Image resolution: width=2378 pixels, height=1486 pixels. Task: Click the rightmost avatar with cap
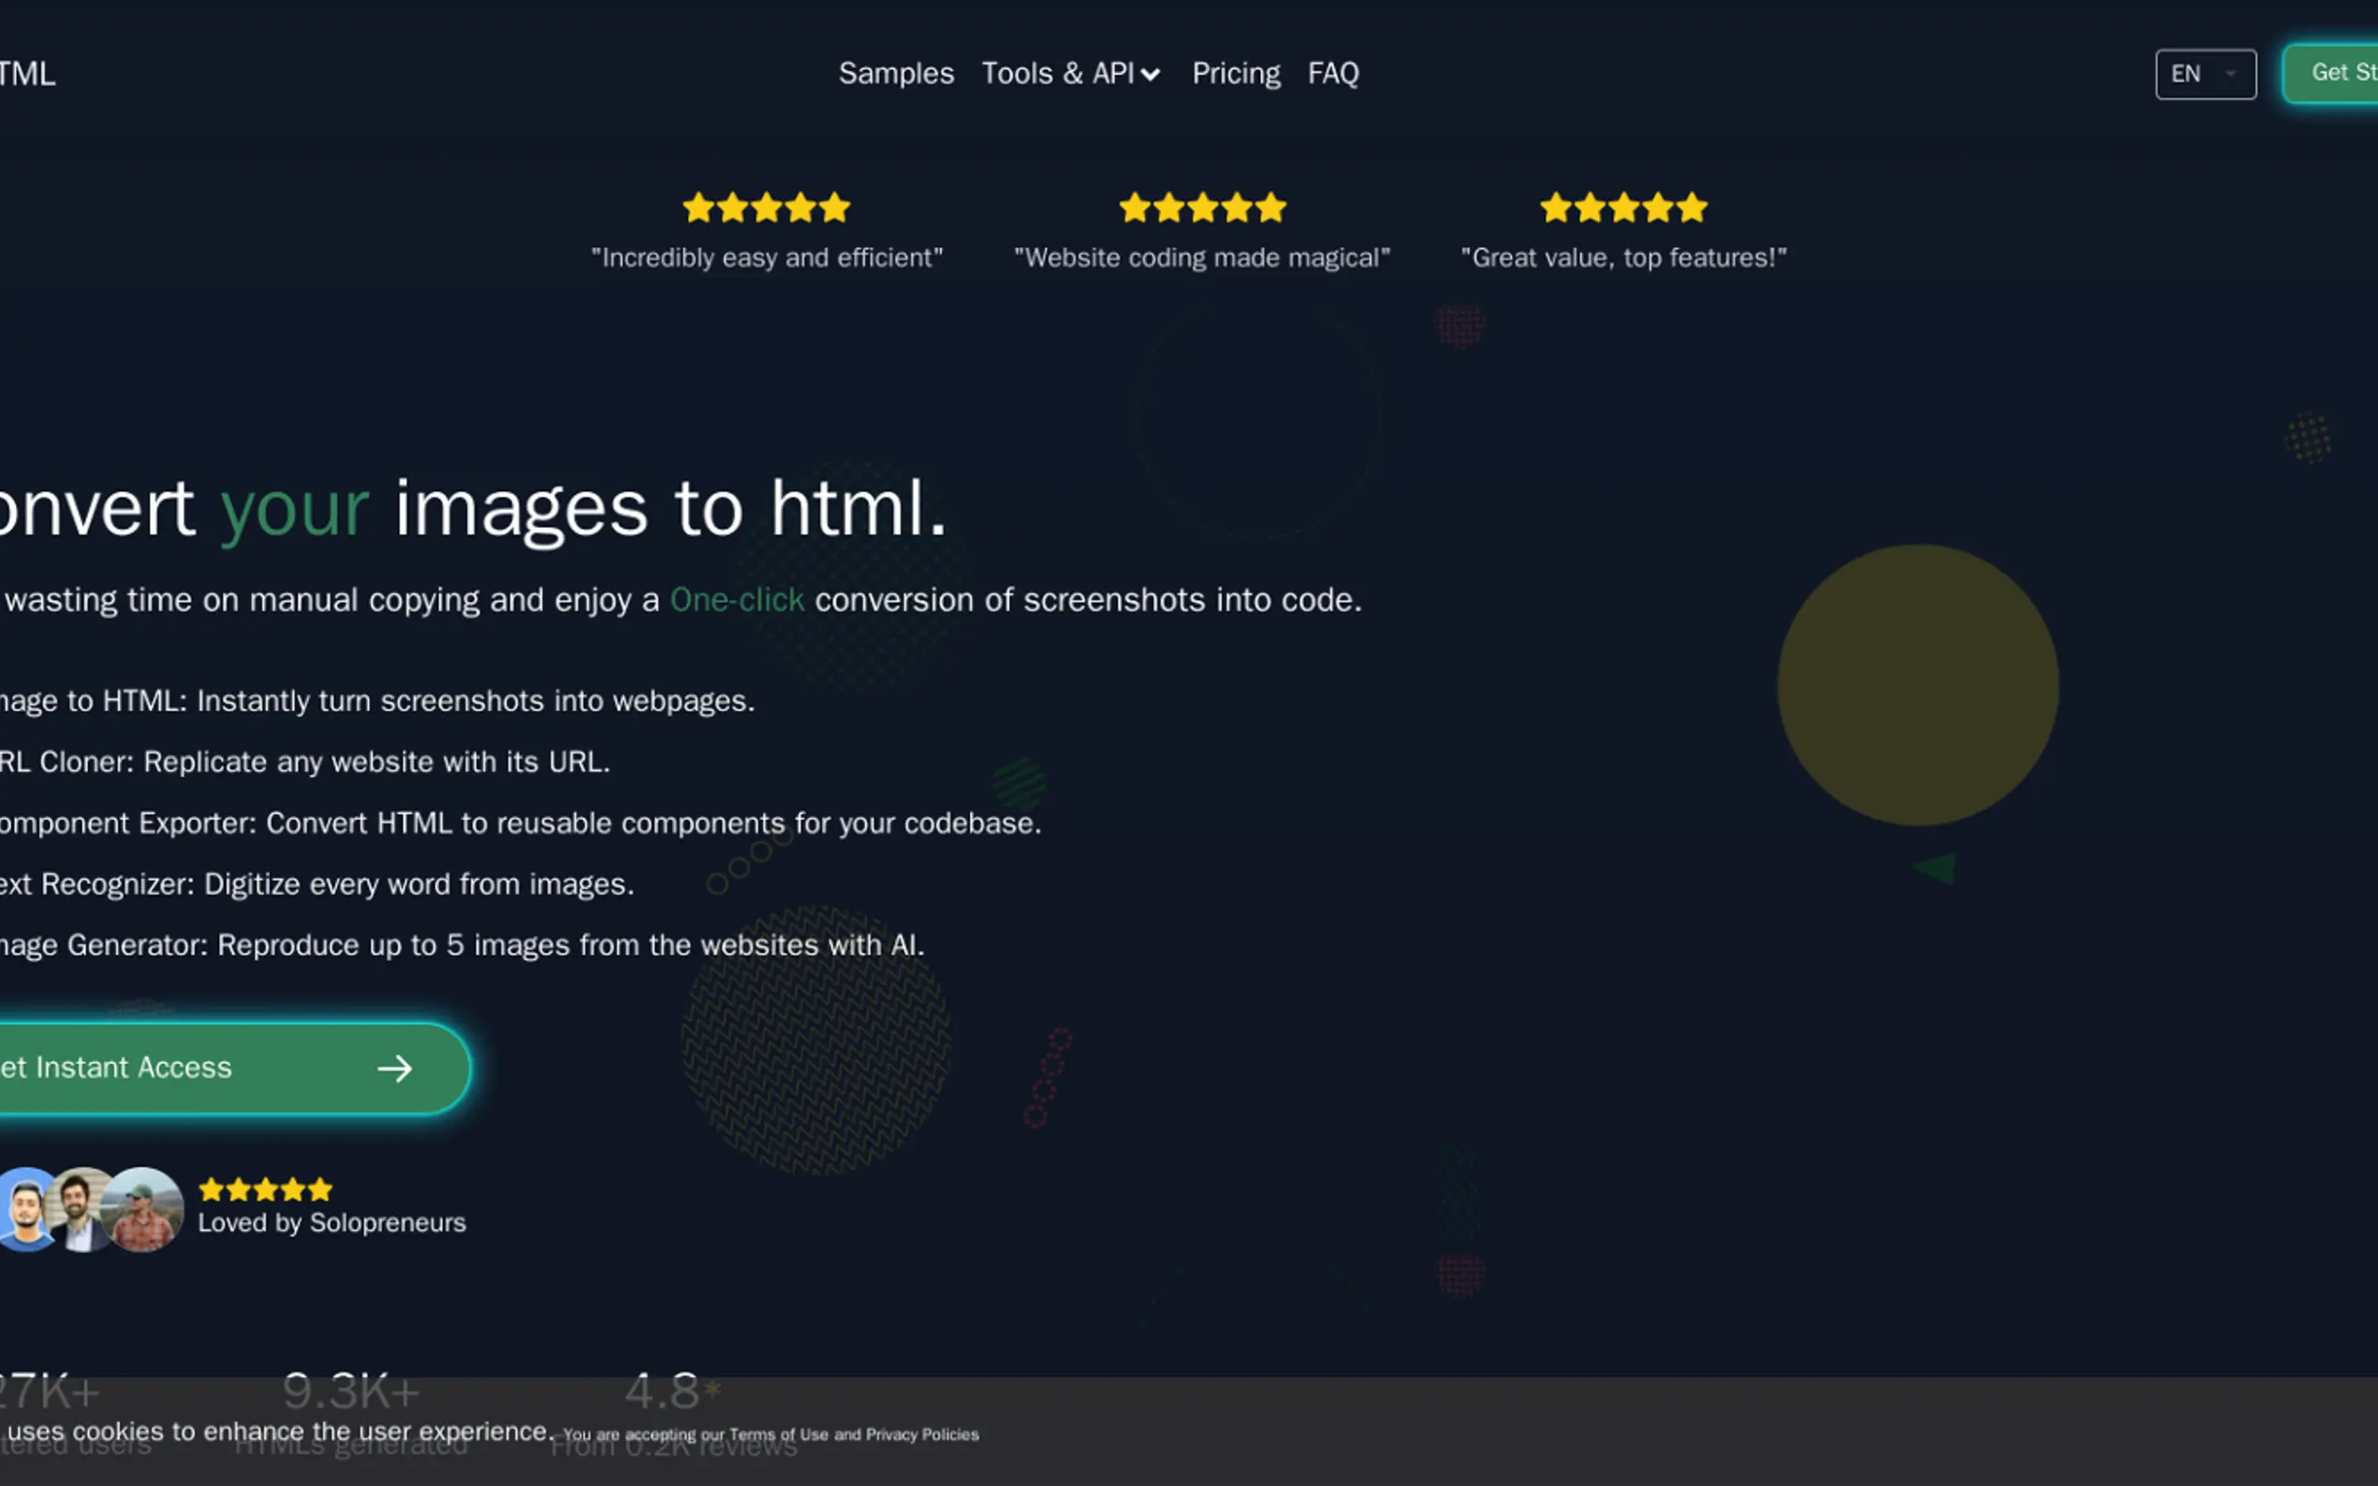[x=144, y=1209]
